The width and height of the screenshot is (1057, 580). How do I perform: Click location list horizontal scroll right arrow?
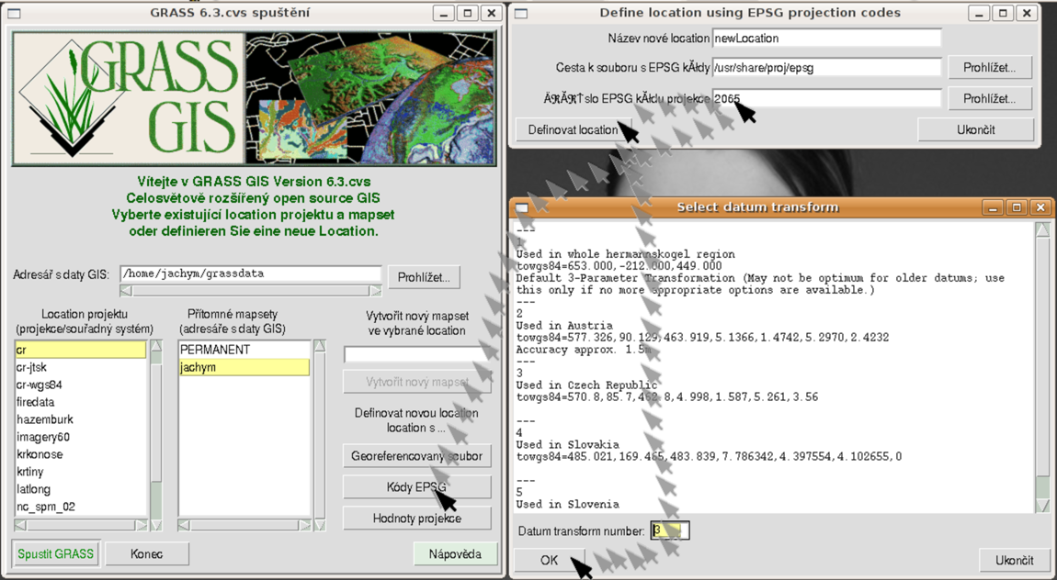(x=141, y=525)
